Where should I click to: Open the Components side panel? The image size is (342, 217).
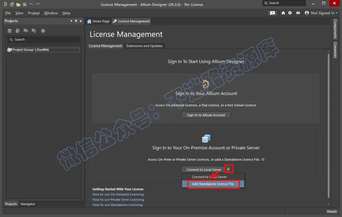coord(335,29)
